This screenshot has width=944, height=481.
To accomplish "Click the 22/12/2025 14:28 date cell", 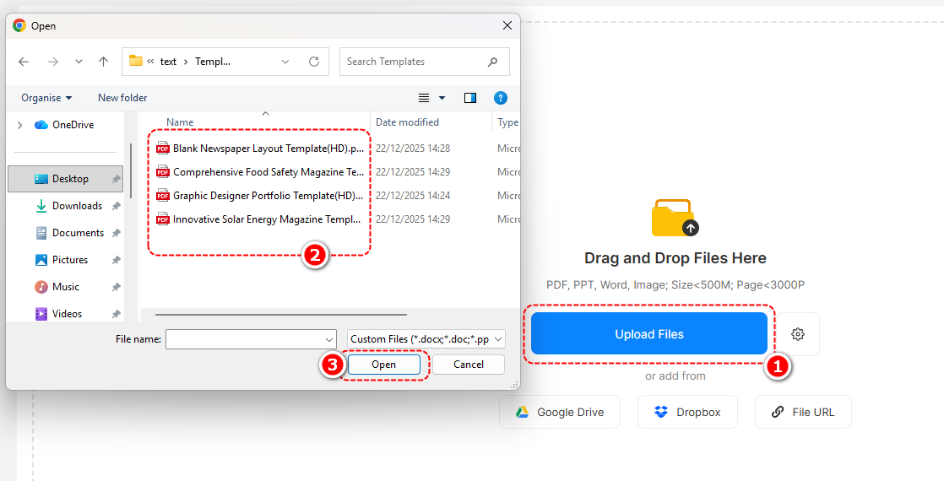I will (x=413, y=148).
